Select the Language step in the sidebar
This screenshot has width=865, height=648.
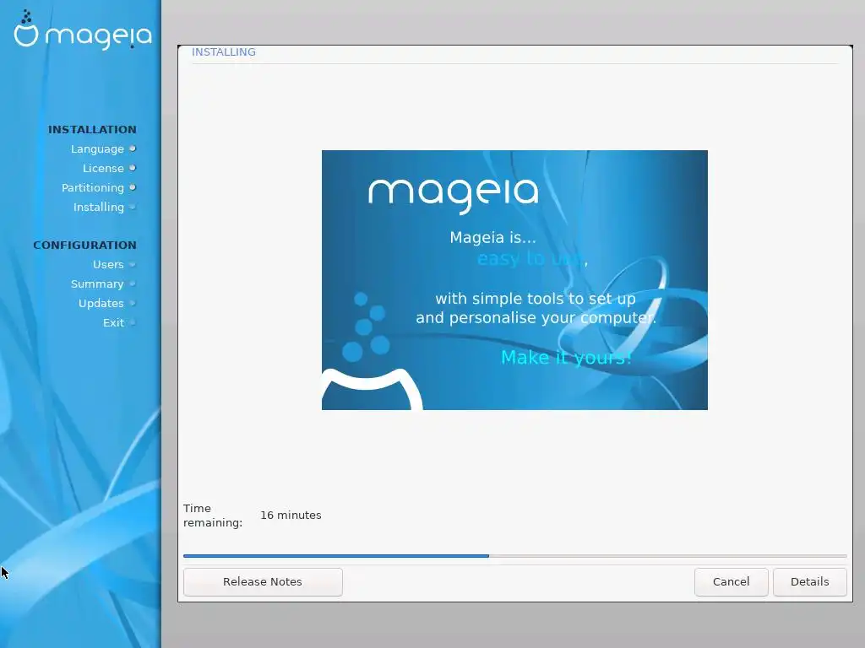point(97,148)
